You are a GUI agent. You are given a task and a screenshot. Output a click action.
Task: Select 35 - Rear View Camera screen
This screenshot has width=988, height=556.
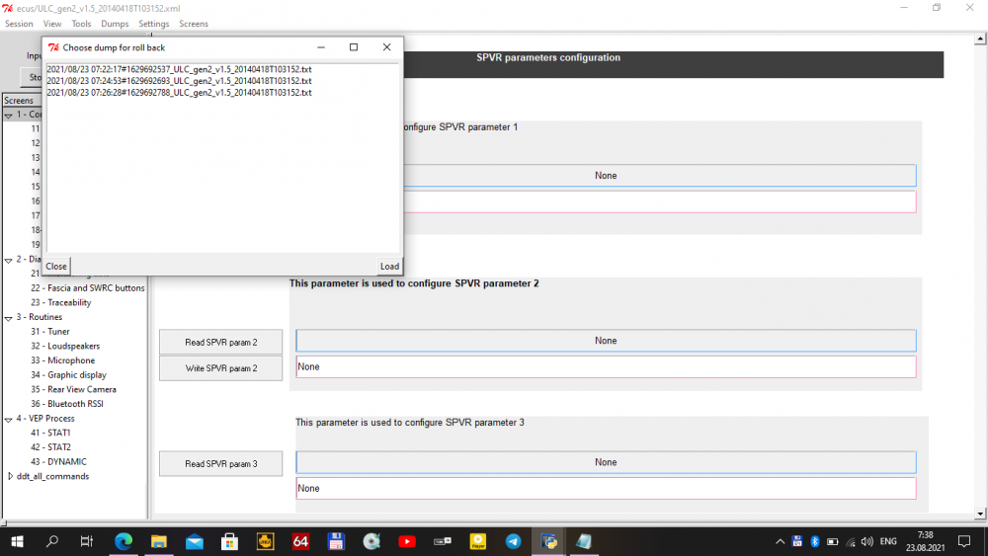tap(73, 389)
